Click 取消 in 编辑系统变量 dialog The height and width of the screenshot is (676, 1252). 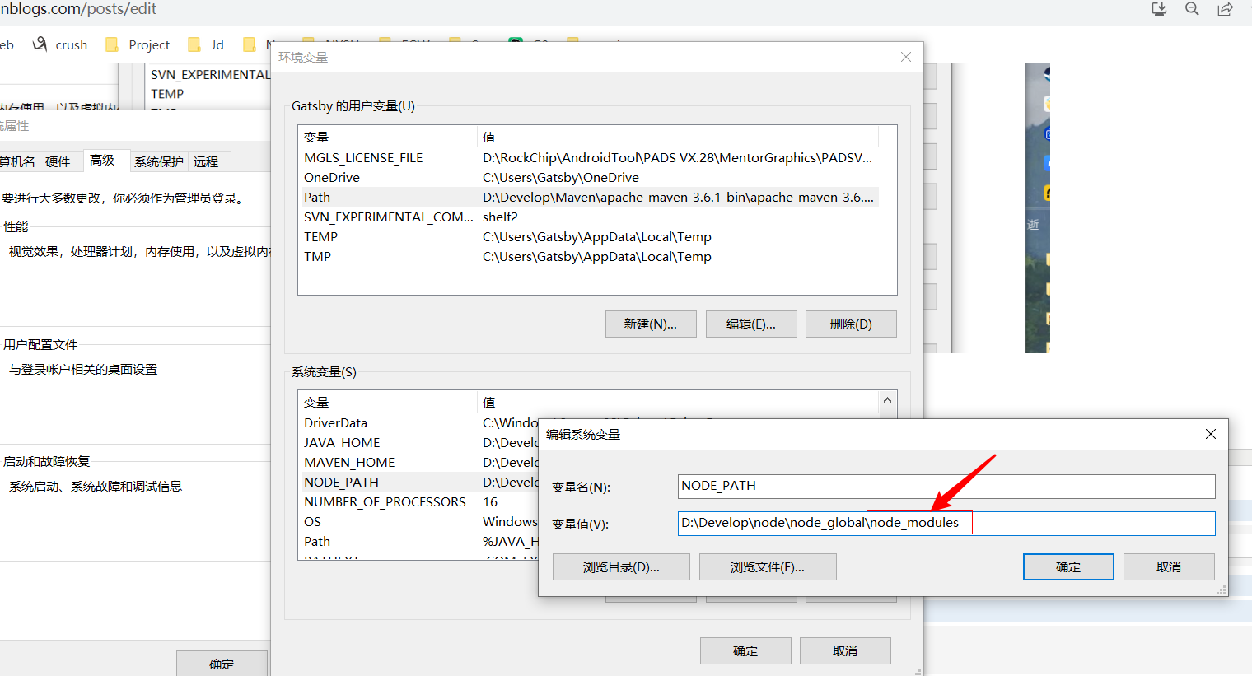point(1169,567)
